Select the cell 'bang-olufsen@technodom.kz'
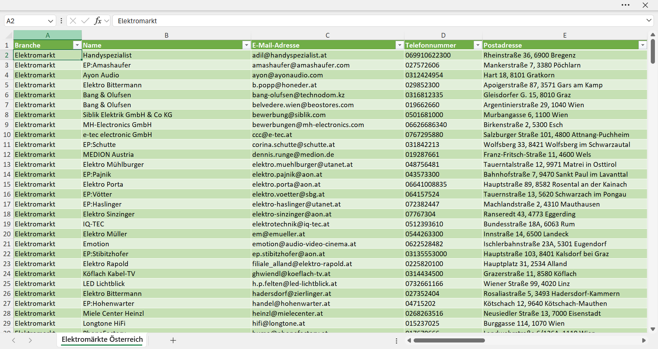The image size is (658, 349). pyautogui.click(x=328, y=95)
